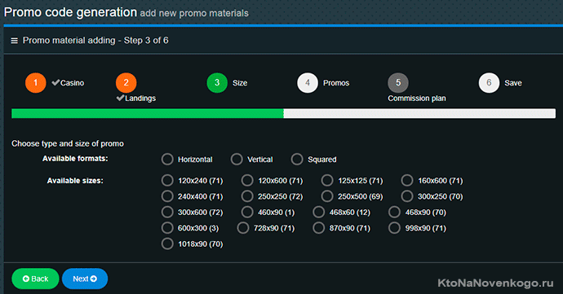The image size is (563, 294).
Task: Click the green wizard progress bar
Action: (x=148, y=114)
